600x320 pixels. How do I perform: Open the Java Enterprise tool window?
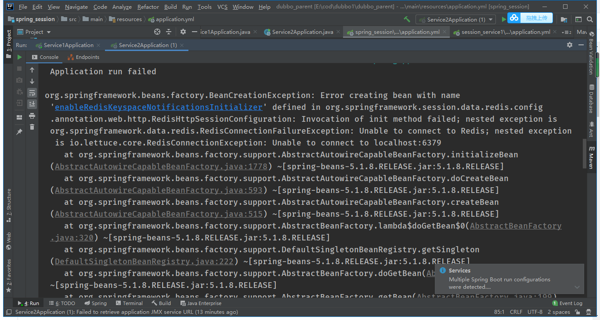[x=201, y=303]
